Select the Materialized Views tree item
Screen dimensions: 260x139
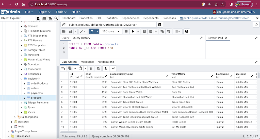tap(39, 60)
